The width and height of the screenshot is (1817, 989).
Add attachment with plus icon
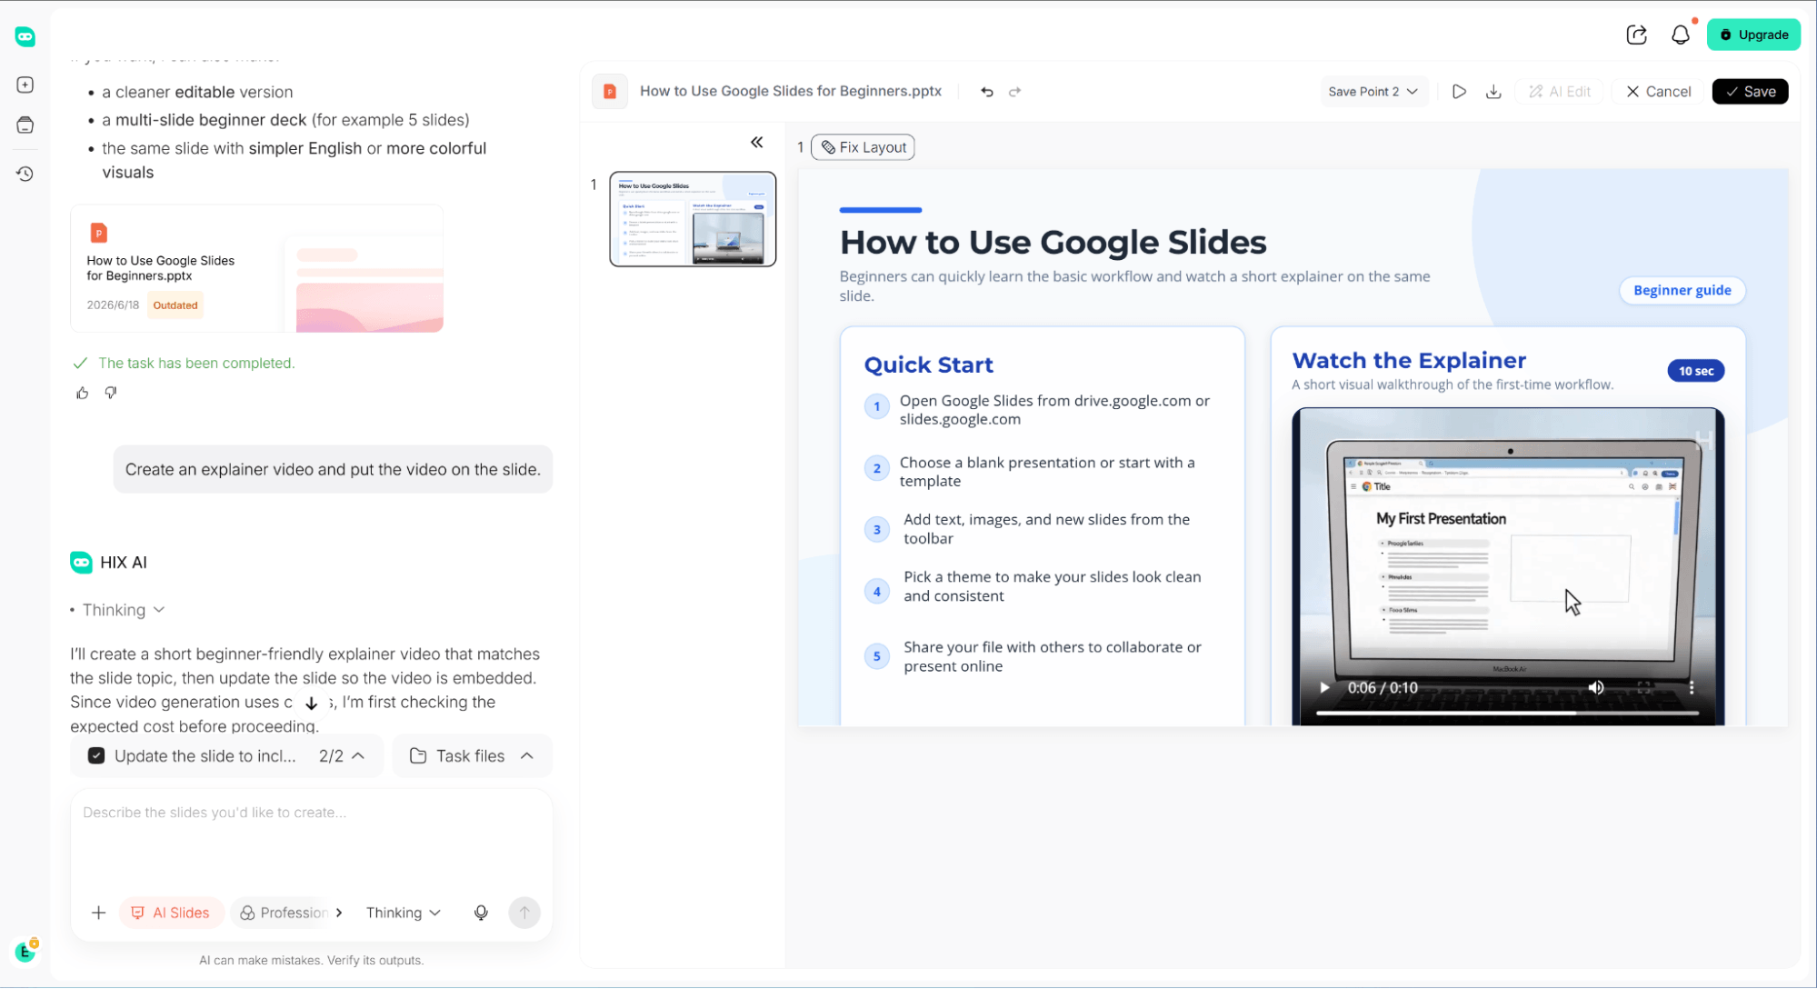tap(99, 913)
